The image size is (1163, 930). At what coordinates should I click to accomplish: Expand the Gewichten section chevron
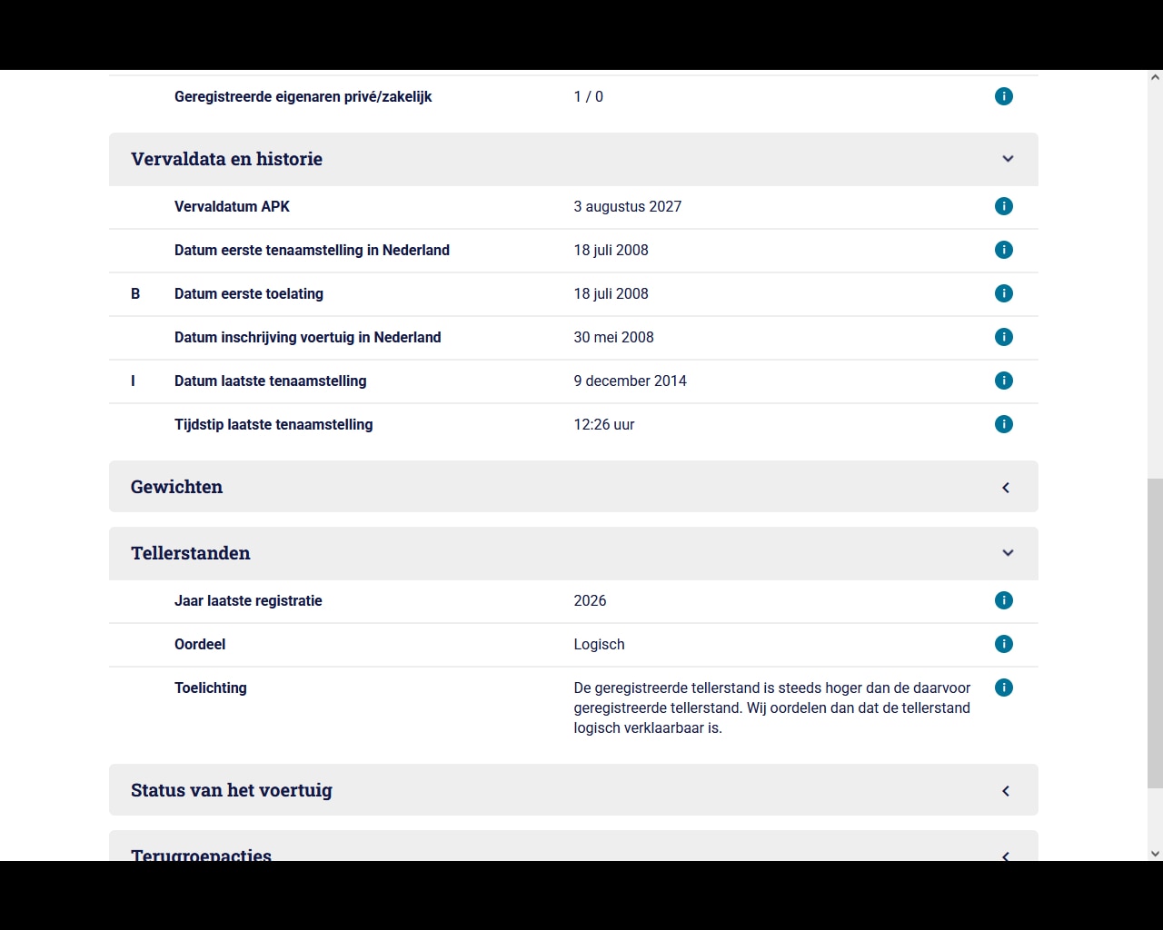[x=1006, y=488]
